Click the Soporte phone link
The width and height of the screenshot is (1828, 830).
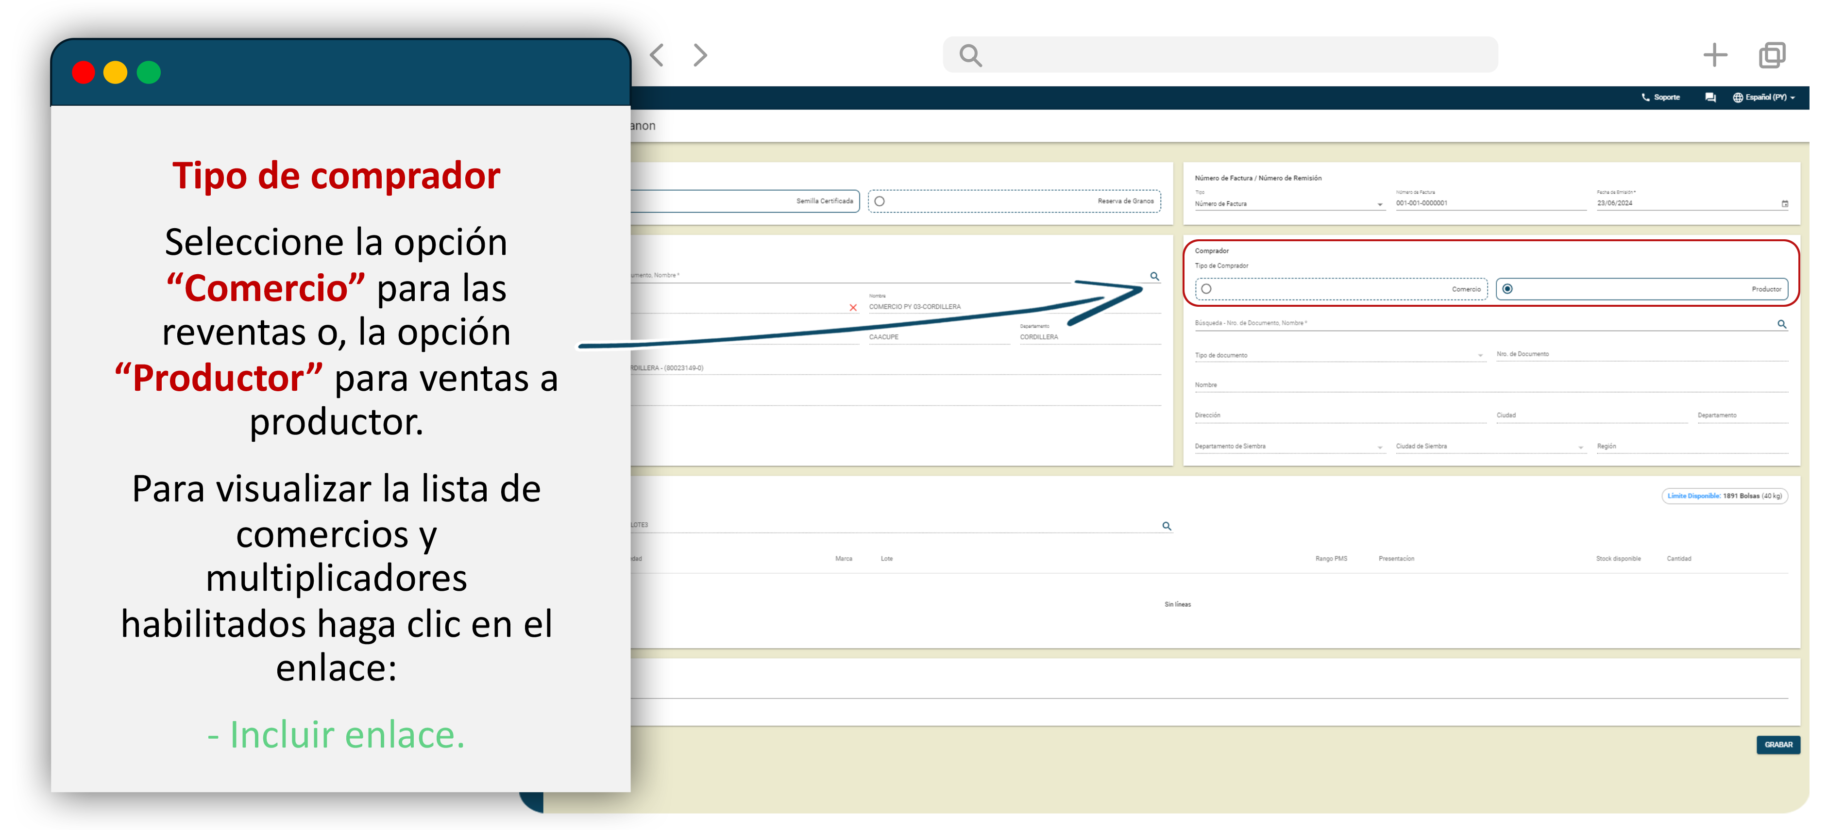[1661, 97]
